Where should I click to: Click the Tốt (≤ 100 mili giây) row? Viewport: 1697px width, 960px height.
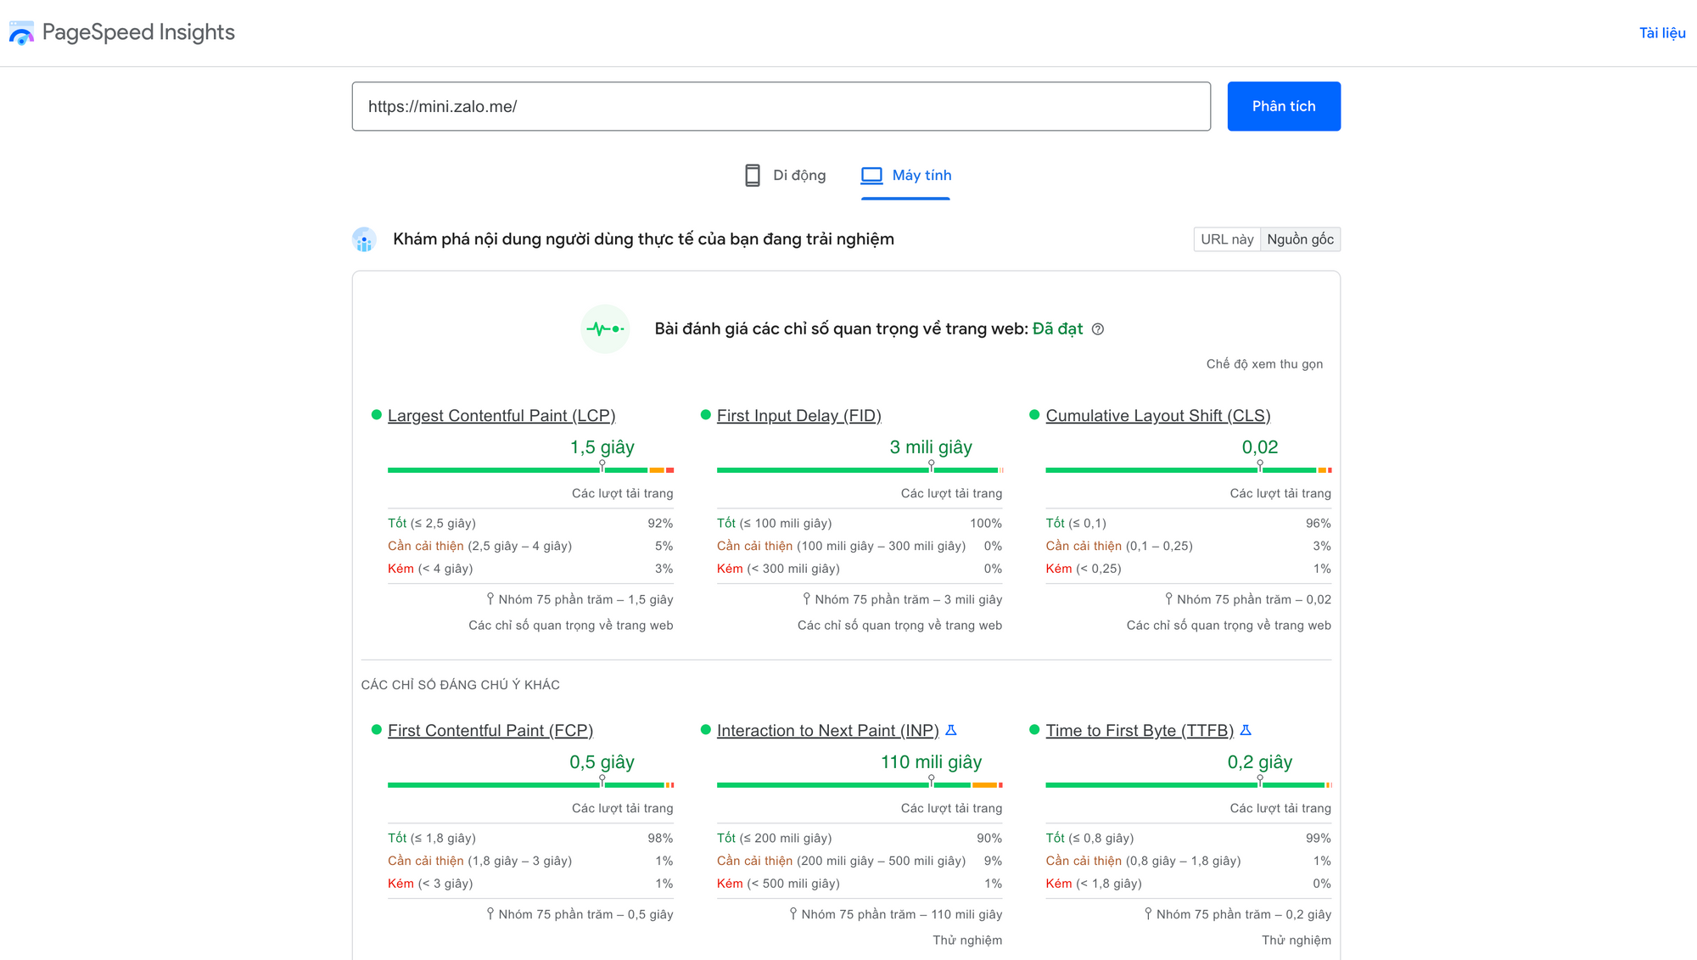tap(860, 523)
